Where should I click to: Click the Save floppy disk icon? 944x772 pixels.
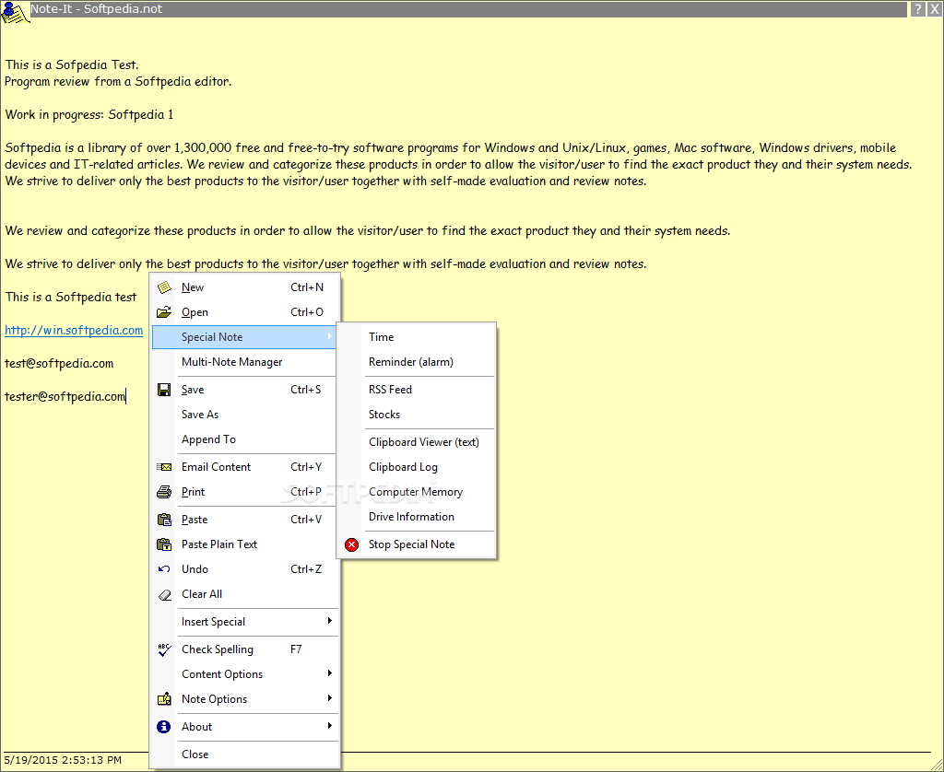point(164,390)
